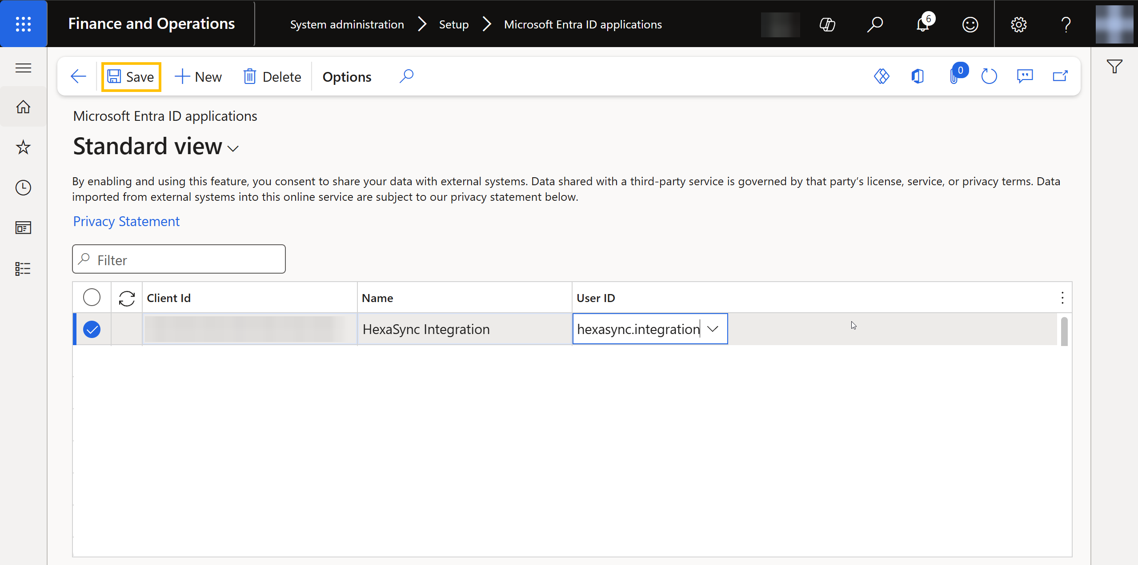Toggle the select-all rows circle
Image resolution: width=1138 pixels, height=565 pixels.
[x=92, y=297]
